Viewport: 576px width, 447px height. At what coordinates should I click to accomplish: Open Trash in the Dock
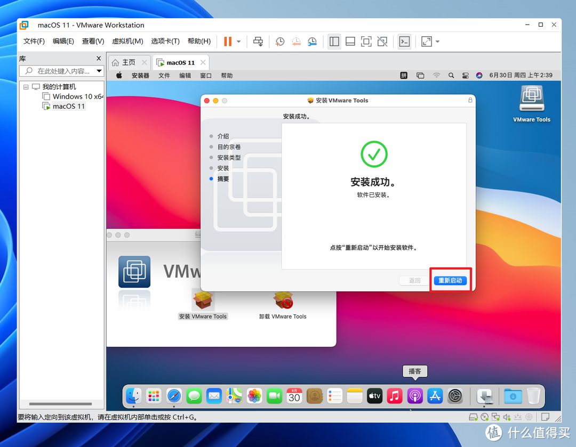[533, 396]
